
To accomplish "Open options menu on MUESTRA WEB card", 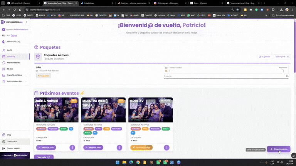I will coord(119,148).
